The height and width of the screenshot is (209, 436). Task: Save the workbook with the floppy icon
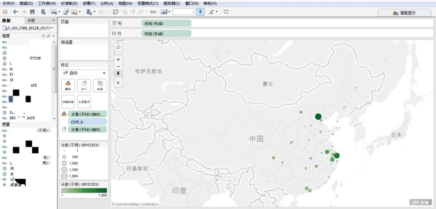tap(32, 12)
